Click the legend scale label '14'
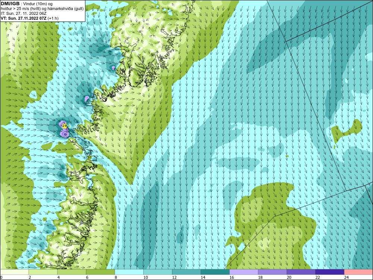The width and height of the screenshot is (373, 280). point(203,277)
